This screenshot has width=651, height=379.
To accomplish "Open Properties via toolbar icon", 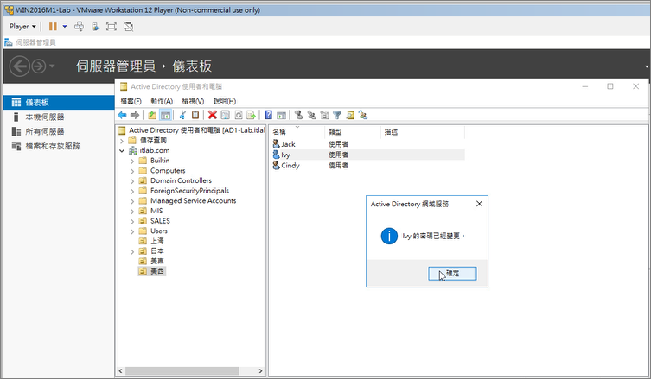I will 226,116.
